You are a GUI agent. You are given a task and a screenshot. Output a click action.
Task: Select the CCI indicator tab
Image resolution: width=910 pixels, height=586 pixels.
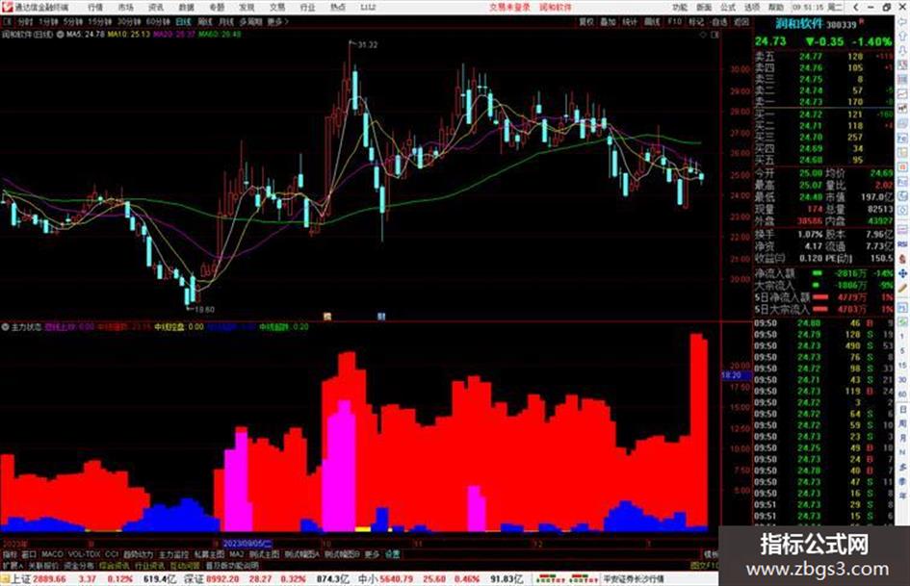click(112, 554)
